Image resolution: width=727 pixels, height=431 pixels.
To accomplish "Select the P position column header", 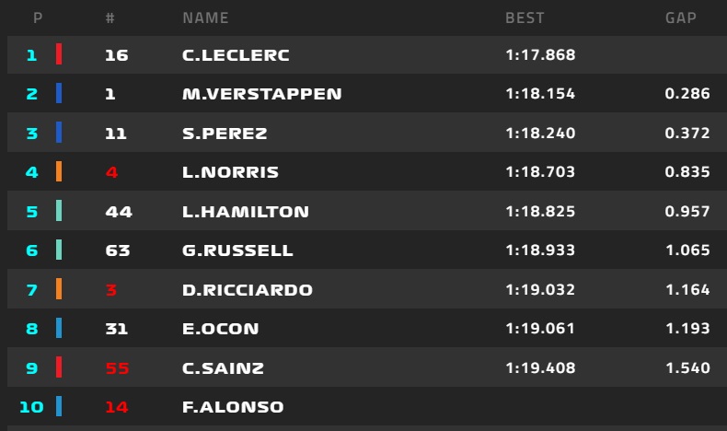I will [37, 17].
